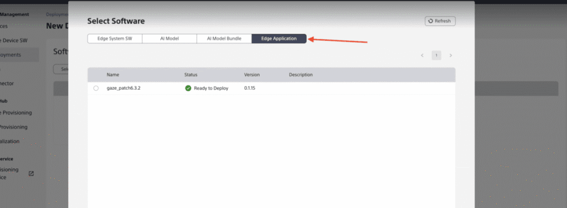Click the Version column header
567x208 pixels.
tap(252, 75)
